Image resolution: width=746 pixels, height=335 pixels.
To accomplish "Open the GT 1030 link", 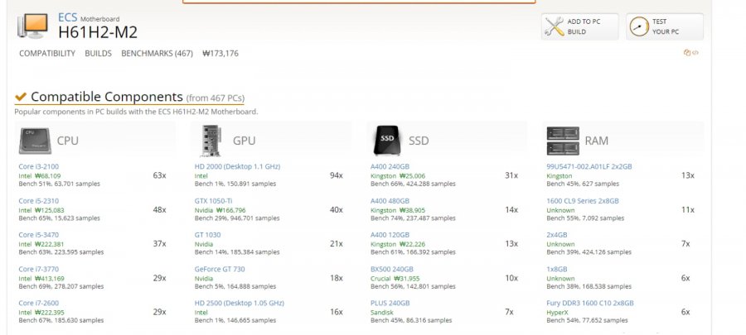I will [x=207, y=235].
